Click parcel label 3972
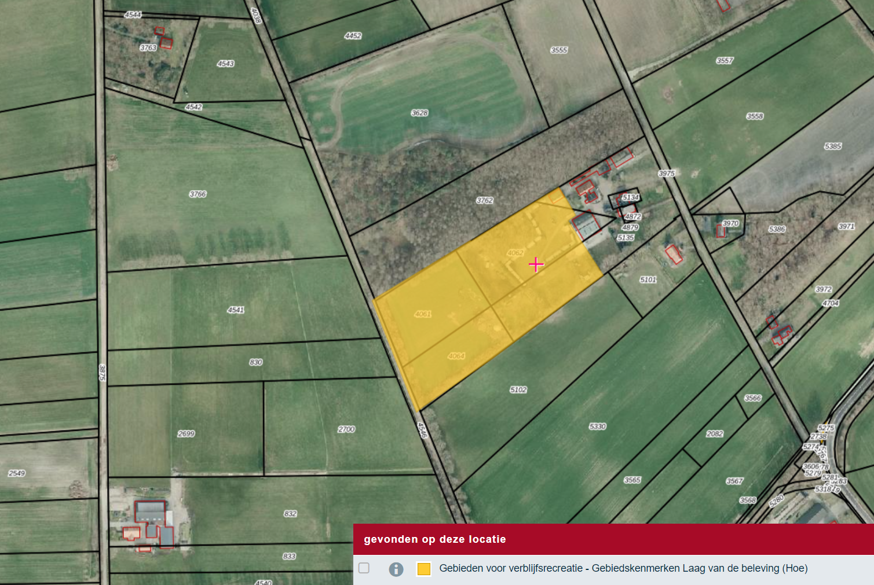Image resolution: width=874 pixels, height=585 pixels. tap(823, 289)
